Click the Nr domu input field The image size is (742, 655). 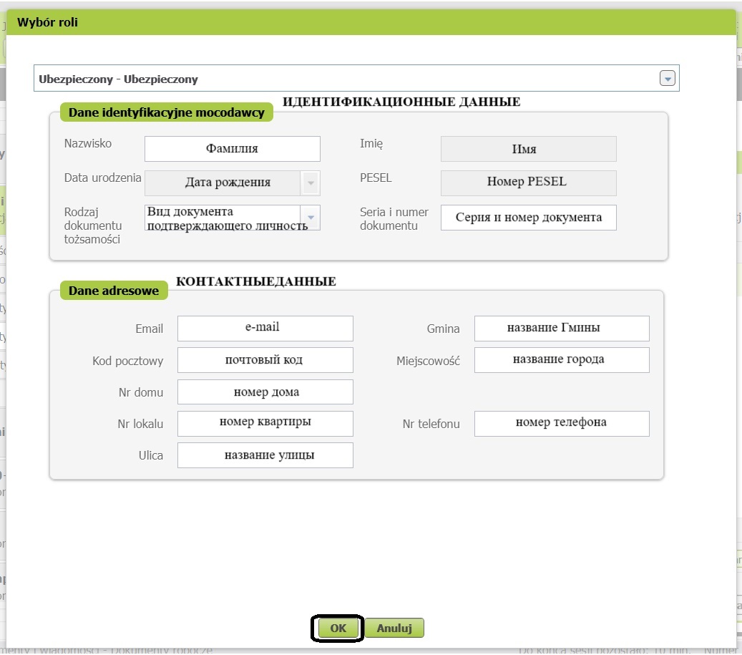[265, 392]
